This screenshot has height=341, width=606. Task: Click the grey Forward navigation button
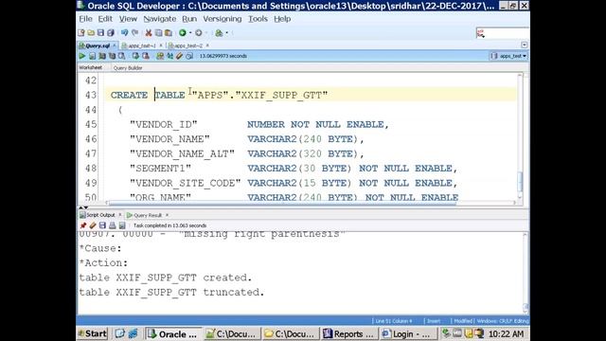point(199,33)
